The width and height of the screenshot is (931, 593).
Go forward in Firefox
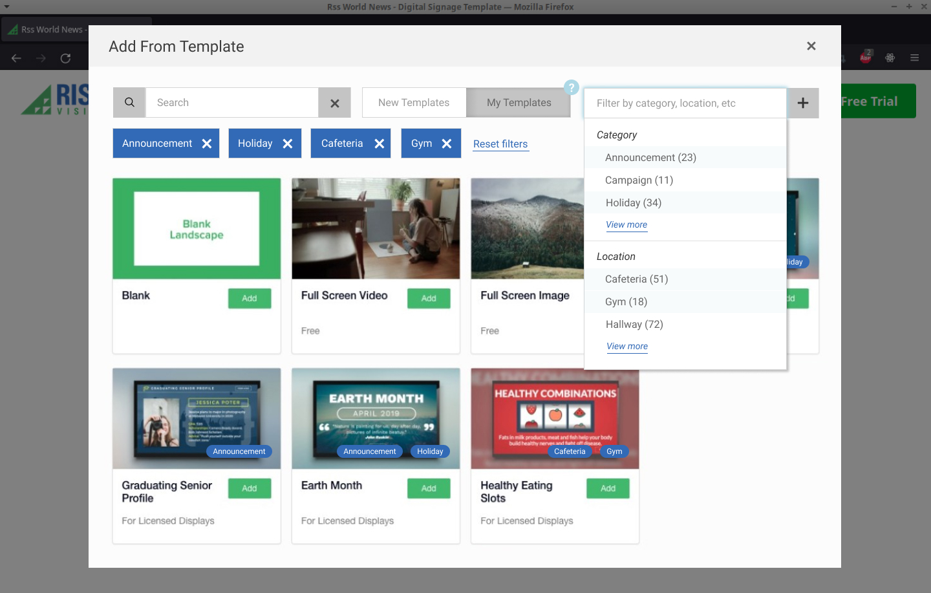pos(41,58)
